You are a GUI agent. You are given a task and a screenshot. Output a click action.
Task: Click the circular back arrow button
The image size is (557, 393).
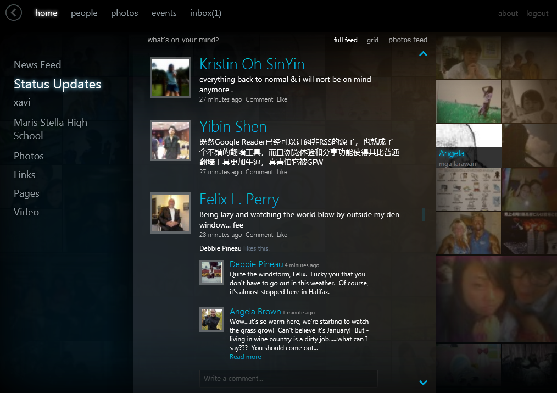[14, 13]
